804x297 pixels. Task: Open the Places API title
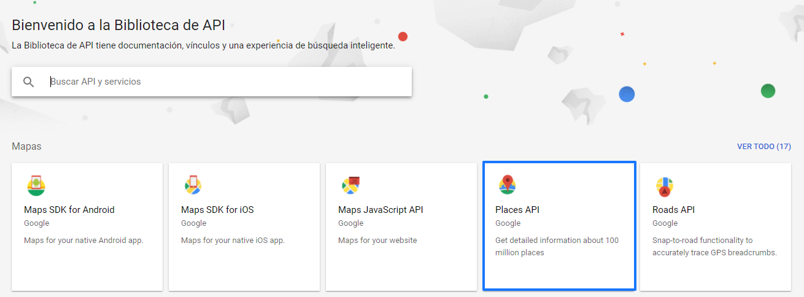tap(517, 210)
